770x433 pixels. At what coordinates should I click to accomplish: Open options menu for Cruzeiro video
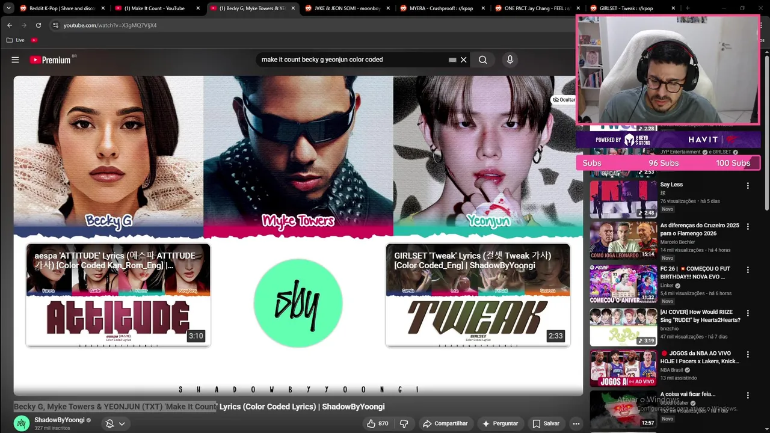tap(748, 227)
